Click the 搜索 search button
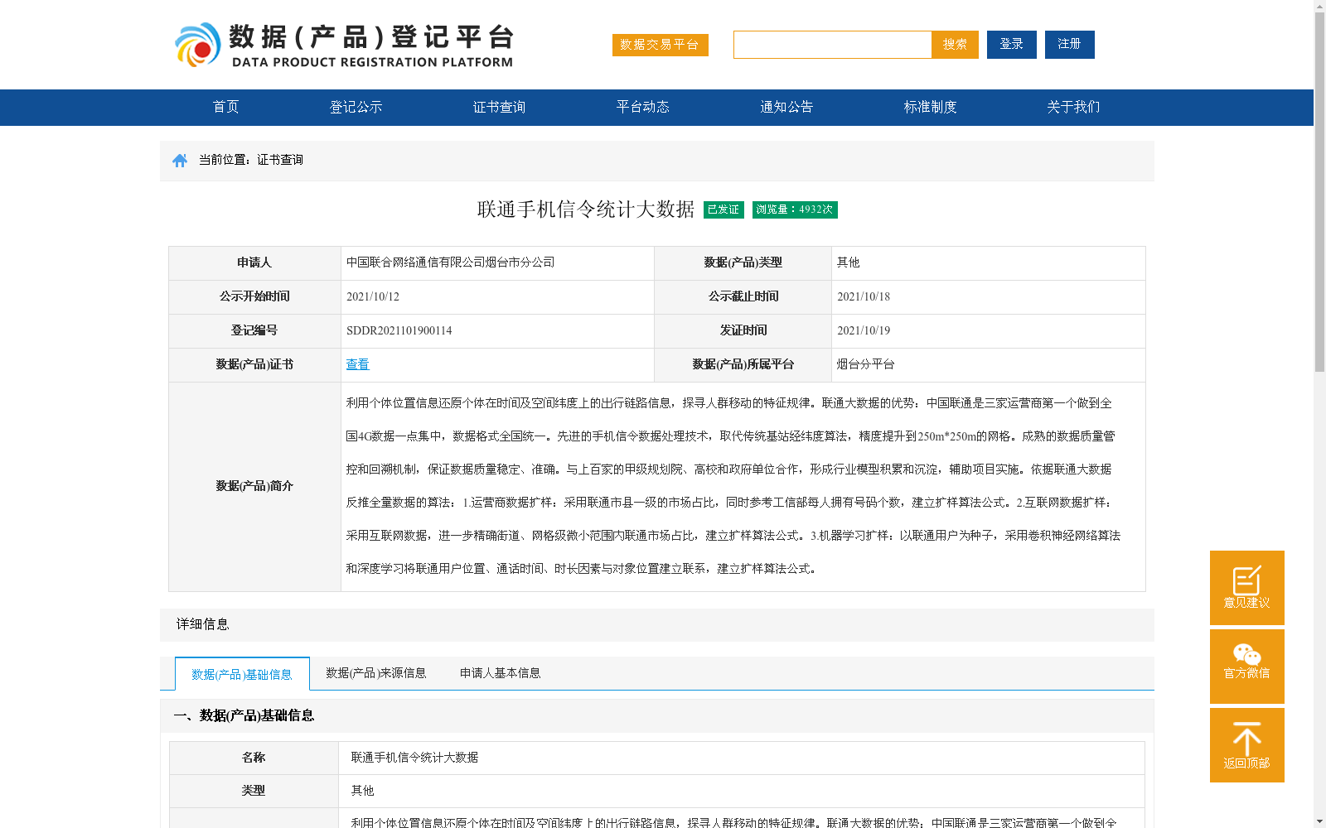This screenshot has height=828, width=1326. tap(955, 45)
